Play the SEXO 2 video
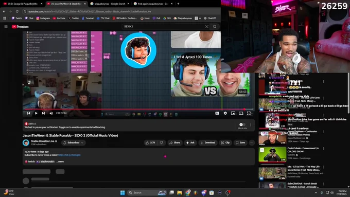Screen dimensions: 350x197 (36, 113)
